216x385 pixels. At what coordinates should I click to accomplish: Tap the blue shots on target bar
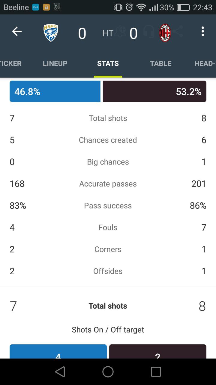point(58,352)
